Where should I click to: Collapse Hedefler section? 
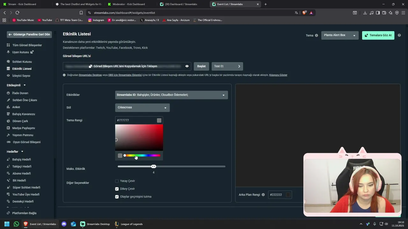22,152
